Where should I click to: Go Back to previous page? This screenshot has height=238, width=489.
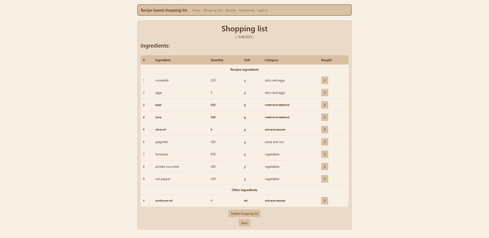pos(244,223)
